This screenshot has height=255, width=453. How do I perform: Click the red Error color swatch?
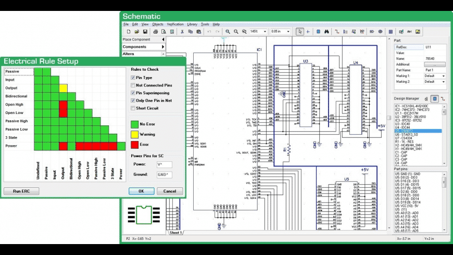point(135,145)
